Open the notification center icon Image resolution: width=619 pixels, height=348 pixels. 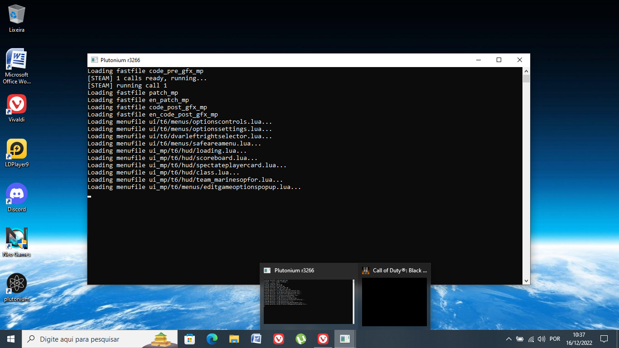(604, 339)
